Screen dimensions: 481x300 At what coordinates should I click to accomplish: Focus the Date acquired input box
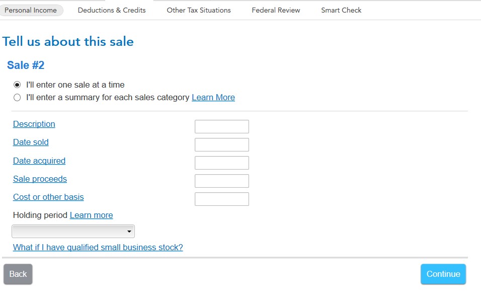tap(222, 163)
